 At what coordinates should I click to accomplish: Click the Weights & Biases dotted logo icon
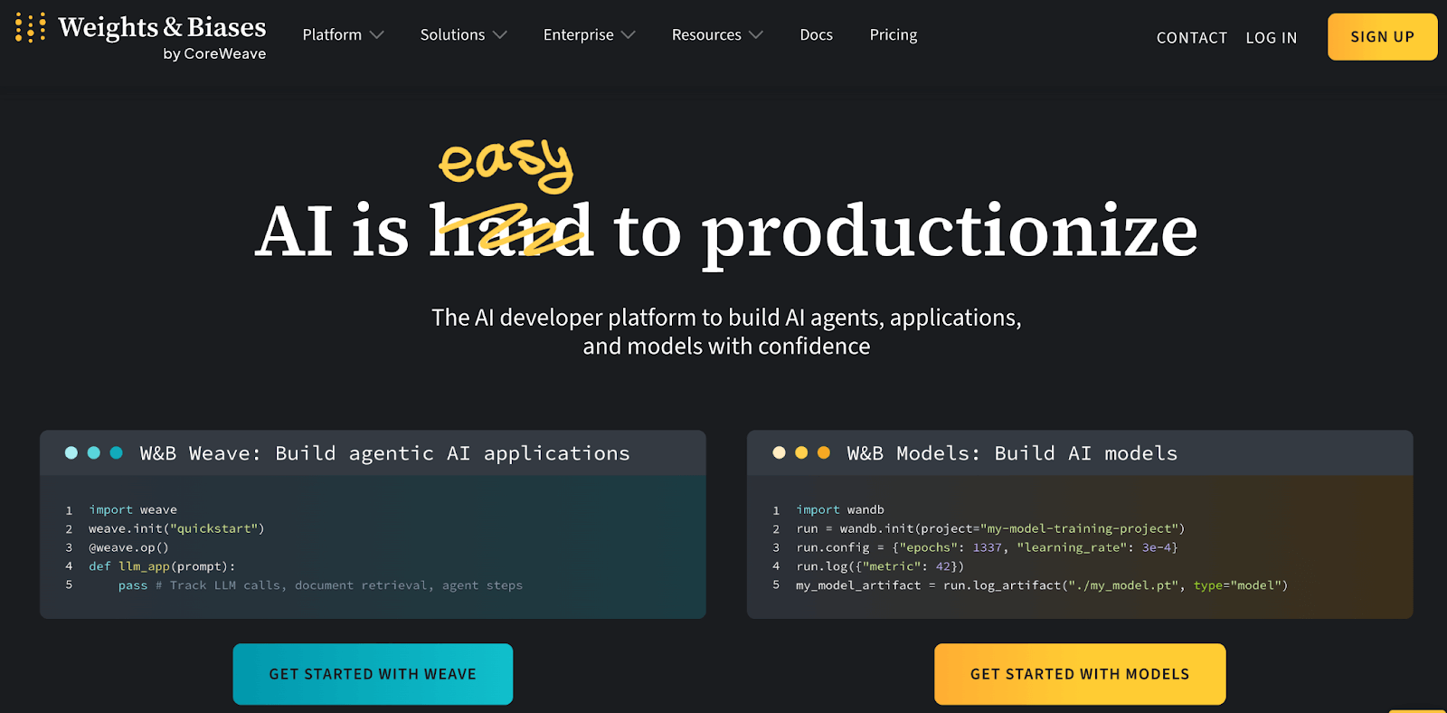point(30,28)
